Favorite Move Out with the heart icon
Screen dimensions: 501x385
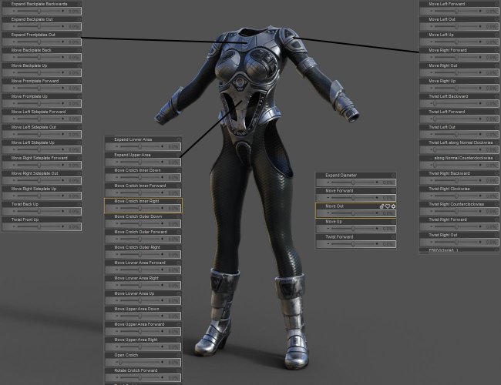click(388, 206)
